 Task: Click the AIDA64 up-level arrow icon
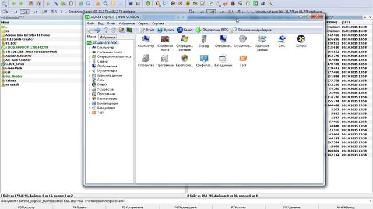click(x=106, y=30)
